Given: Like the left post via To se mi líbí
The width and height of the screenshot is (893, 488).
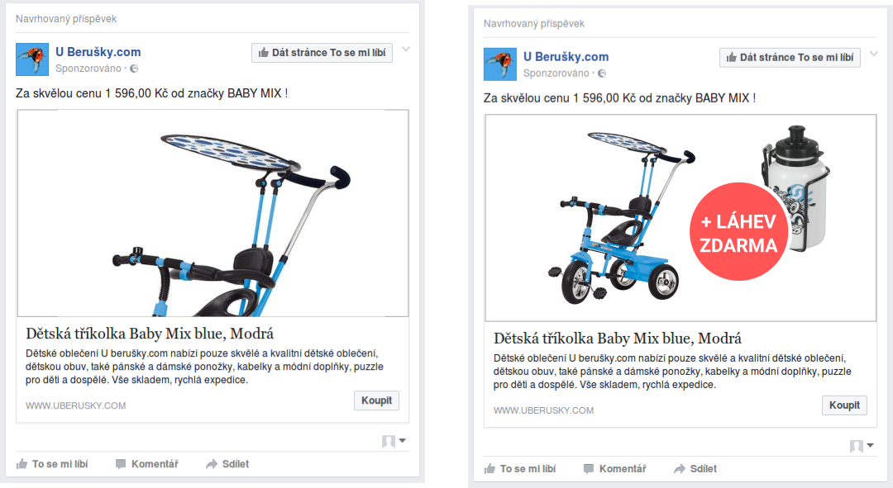Looking at the screenshot, I should click(x=52, y=464).
